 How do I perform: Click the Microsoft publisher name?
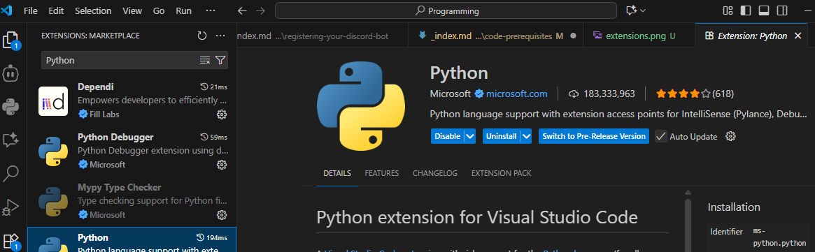click(450, 94)
